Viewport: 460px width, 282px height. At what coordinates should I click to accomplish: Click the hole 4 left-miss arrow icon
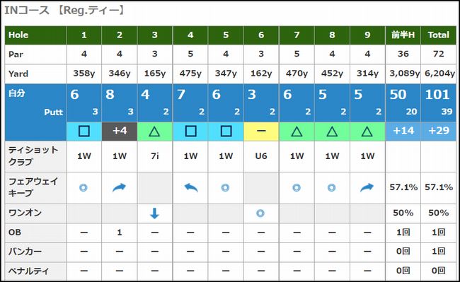point(191,187)
